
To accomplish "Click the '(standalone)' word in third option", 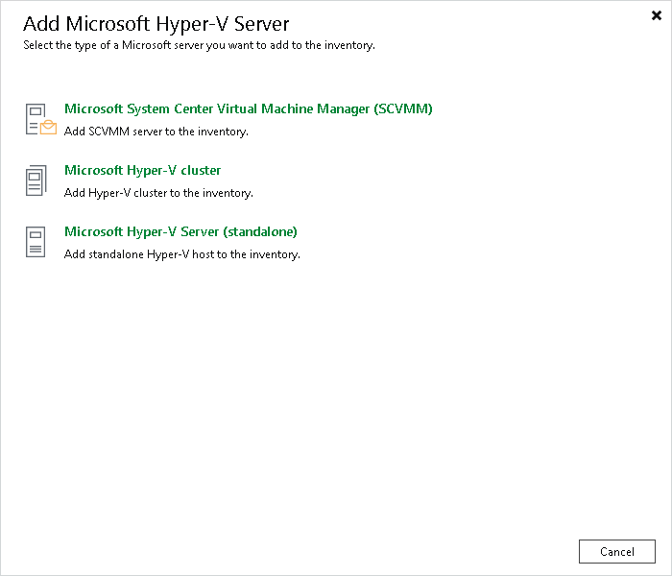I will click(x=260, y=232).
